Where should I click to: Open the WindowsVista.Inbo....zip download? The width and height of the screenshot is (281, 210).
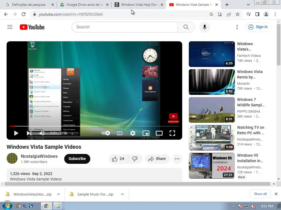29,194
